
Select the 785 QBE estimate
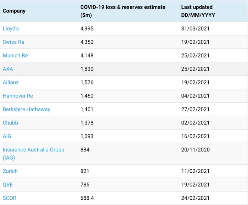pos(85,185)
